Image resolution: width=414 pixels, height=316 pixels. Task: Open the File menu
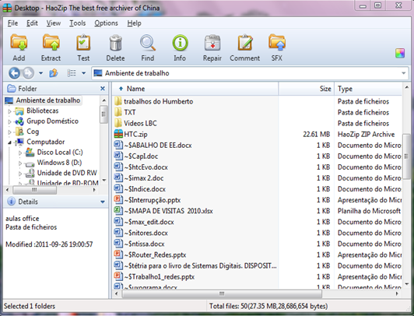[12, 23]
